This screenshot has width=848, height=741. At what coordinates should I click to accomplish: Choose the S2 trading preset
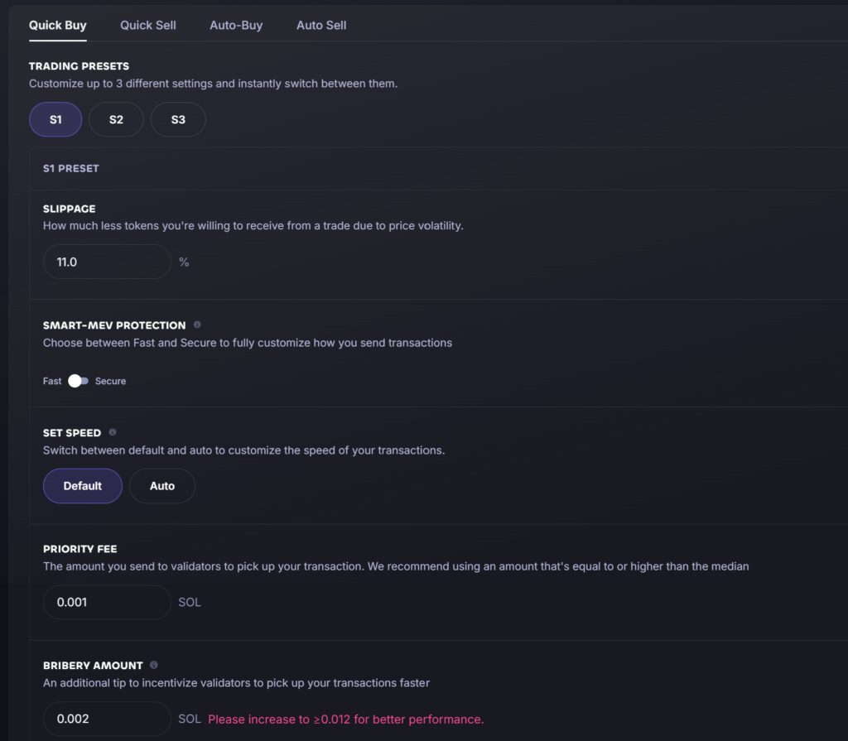point(116,119)
